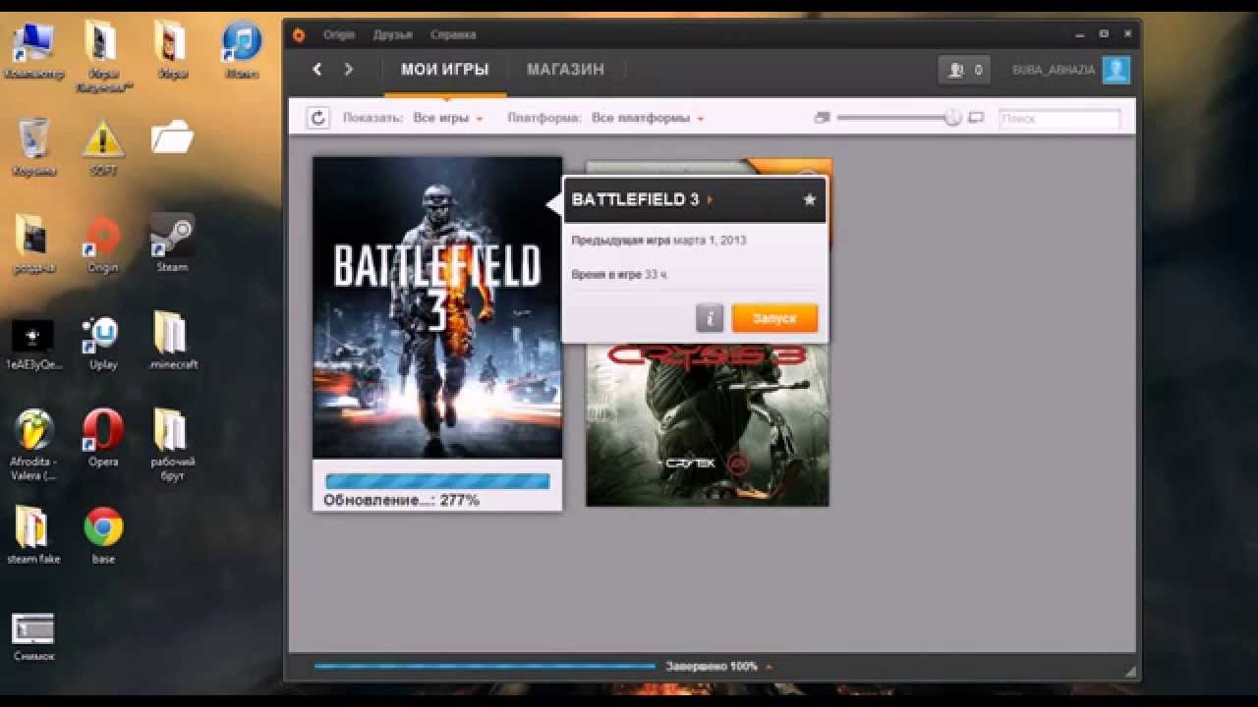
Task: Expand the Показать: Все игры filter
Action: (448, 118)
